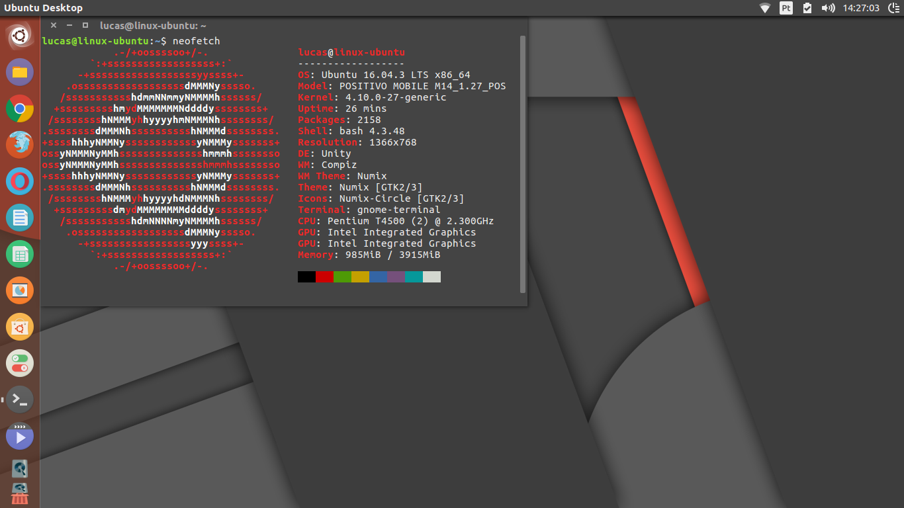Open LibreOffice Impress presentation icon
Viewport: 904px width, 508px height.
point(20,290)
